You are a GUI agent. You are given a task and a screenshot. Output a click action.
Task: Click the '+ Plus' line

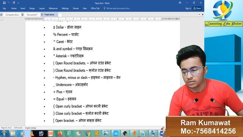click(63, 92)
